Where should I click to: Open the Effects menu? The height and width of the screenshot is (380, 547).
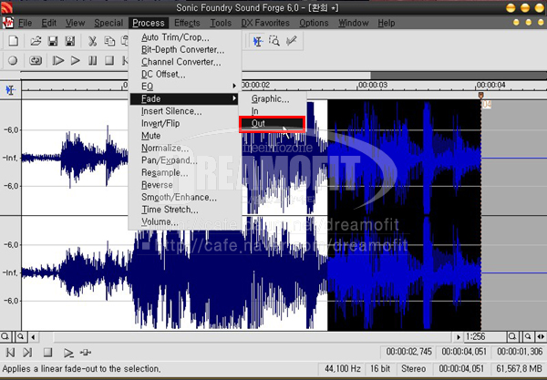click(x=187, y=23)
